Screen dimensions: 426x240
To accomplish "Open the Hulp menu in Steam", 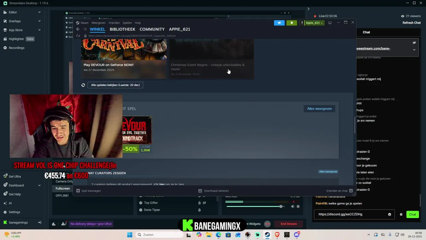I will click(x=138, y=23).
